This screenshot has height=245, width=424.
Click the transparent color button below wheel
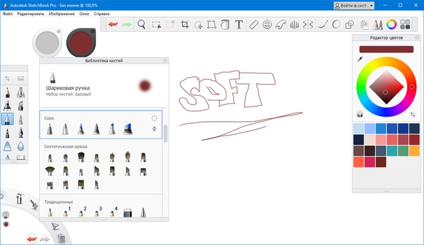point(360,115)
